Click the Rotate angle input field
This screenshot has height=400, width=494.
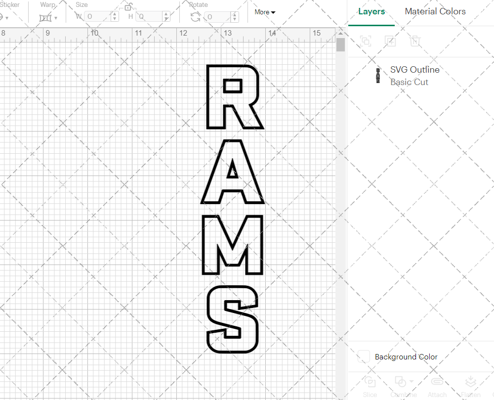click(218, 17)
